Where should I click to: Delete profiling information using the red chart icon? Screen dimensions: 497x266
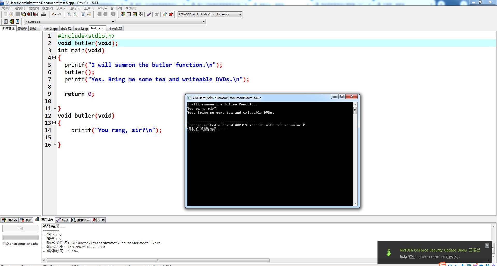(171, 14)
